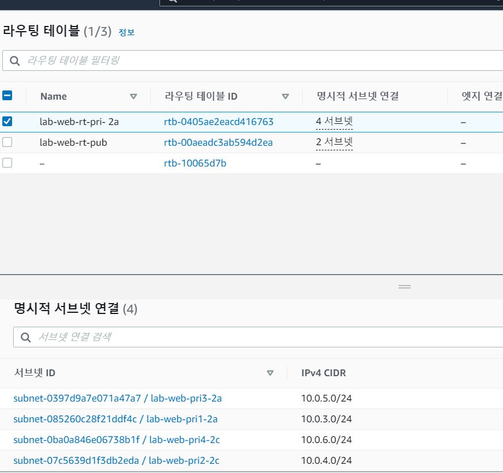
Task: Click the 명시적 서브넷 연결 column header
Action: coord(357,96)
